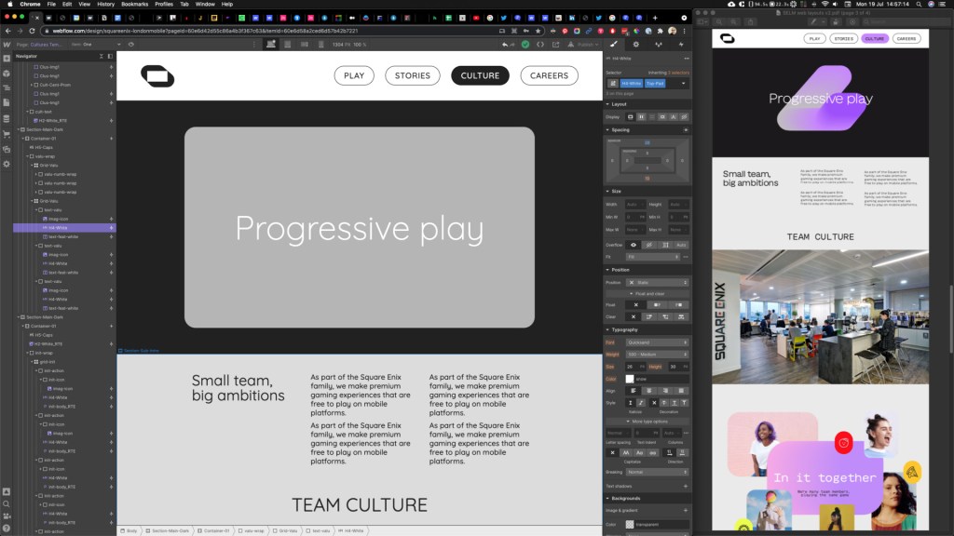This screenshot has width=954, height=536.
Task: Open the Bookmarks menu in the menu bar
Action: click(134, 4)
